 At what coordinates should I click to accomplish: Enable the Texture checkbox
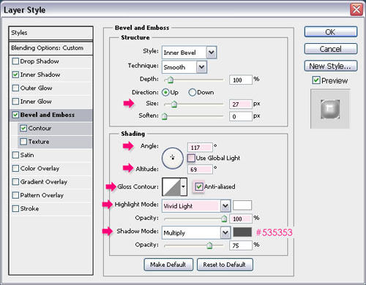click(x=23, y=142)
